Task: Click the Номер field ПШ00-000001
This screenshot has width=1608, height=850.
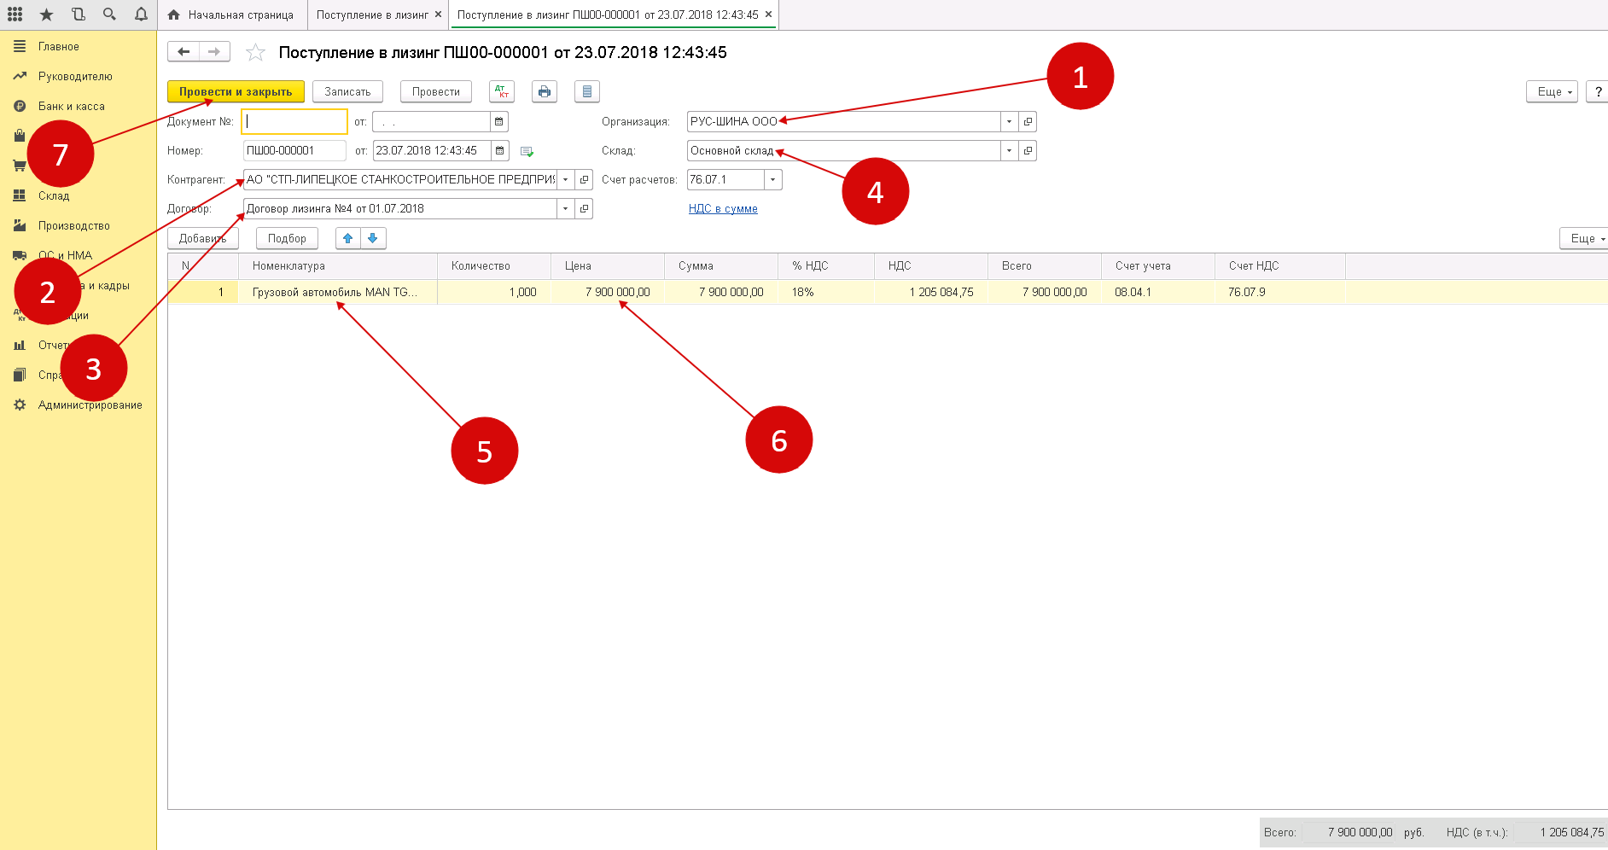Action: 294,151
